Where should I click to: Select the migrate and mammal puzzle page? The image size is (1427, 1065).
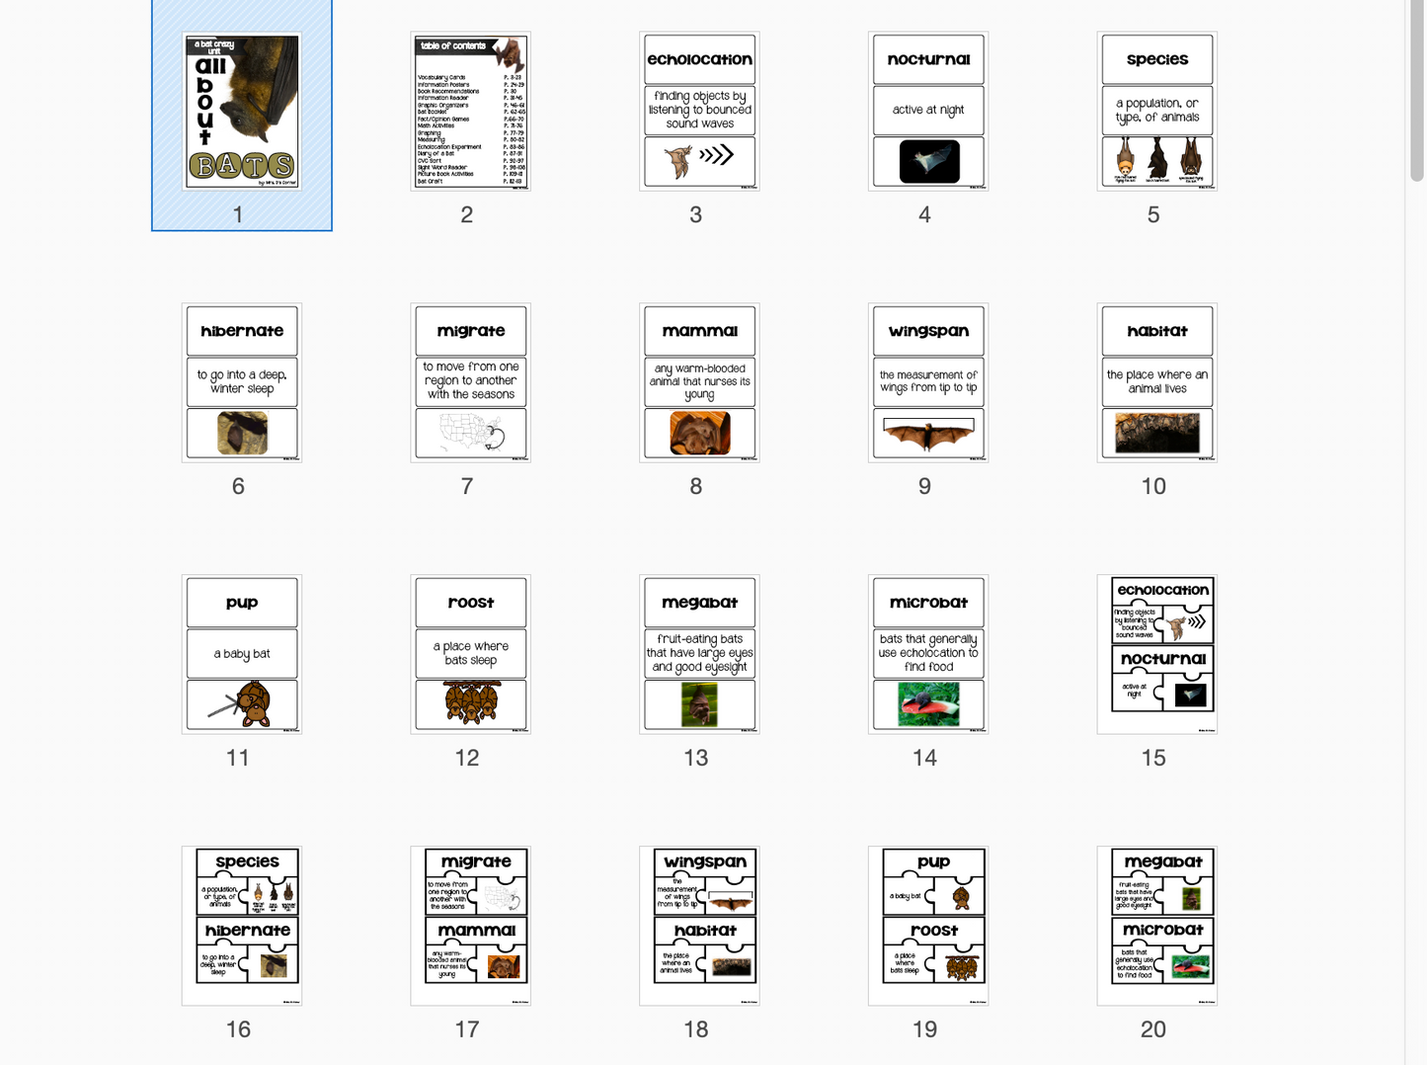470,926
